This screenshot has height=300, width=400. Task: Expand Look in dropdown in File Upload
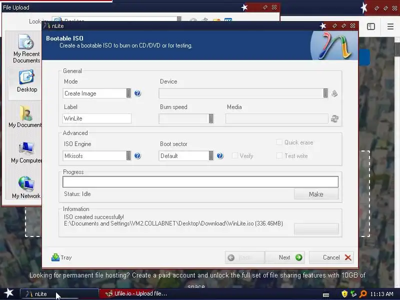click(x=179, y=19)
